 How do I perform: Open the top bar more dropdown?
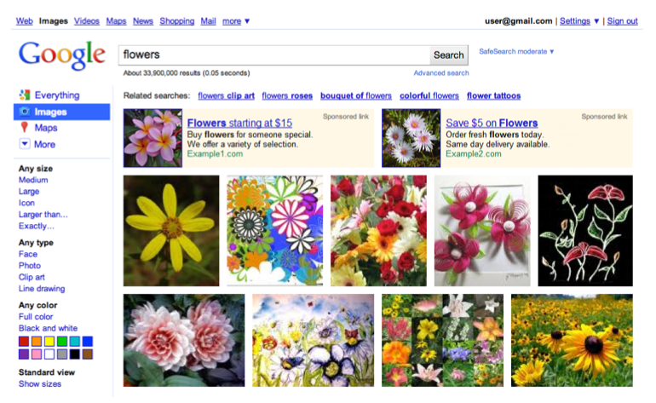click(236, 21)
